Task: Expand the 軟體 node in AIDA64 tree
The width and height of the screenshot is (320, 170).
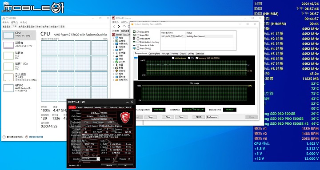Action: pyautogui.click(x=113, y=67)
